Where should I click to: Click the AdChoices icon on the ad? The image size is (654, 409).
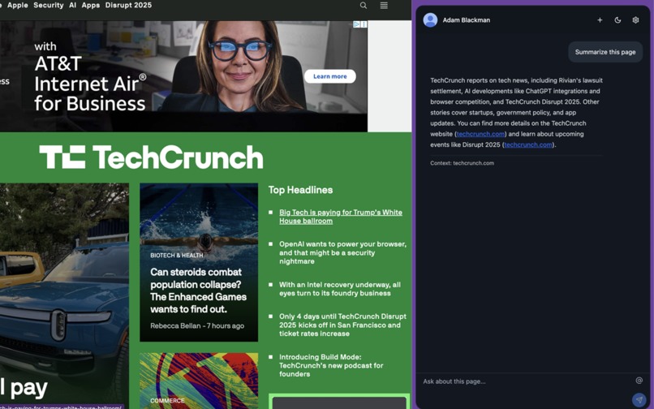click(356, 24)
